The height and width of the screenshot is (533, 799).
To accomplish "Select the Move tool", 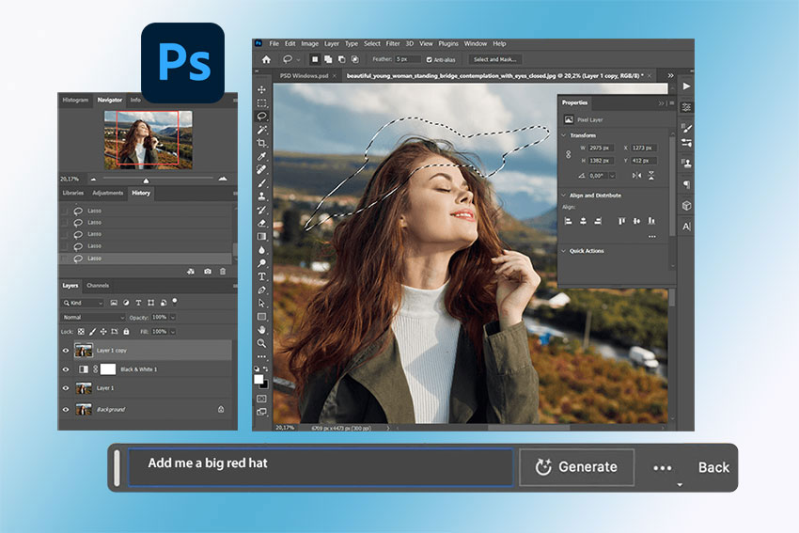I will pos(262,89).
